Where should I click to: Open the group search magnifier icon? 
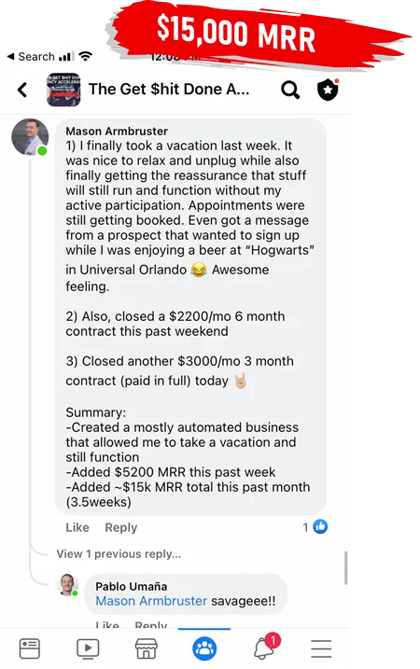click(x=290, y=90)
